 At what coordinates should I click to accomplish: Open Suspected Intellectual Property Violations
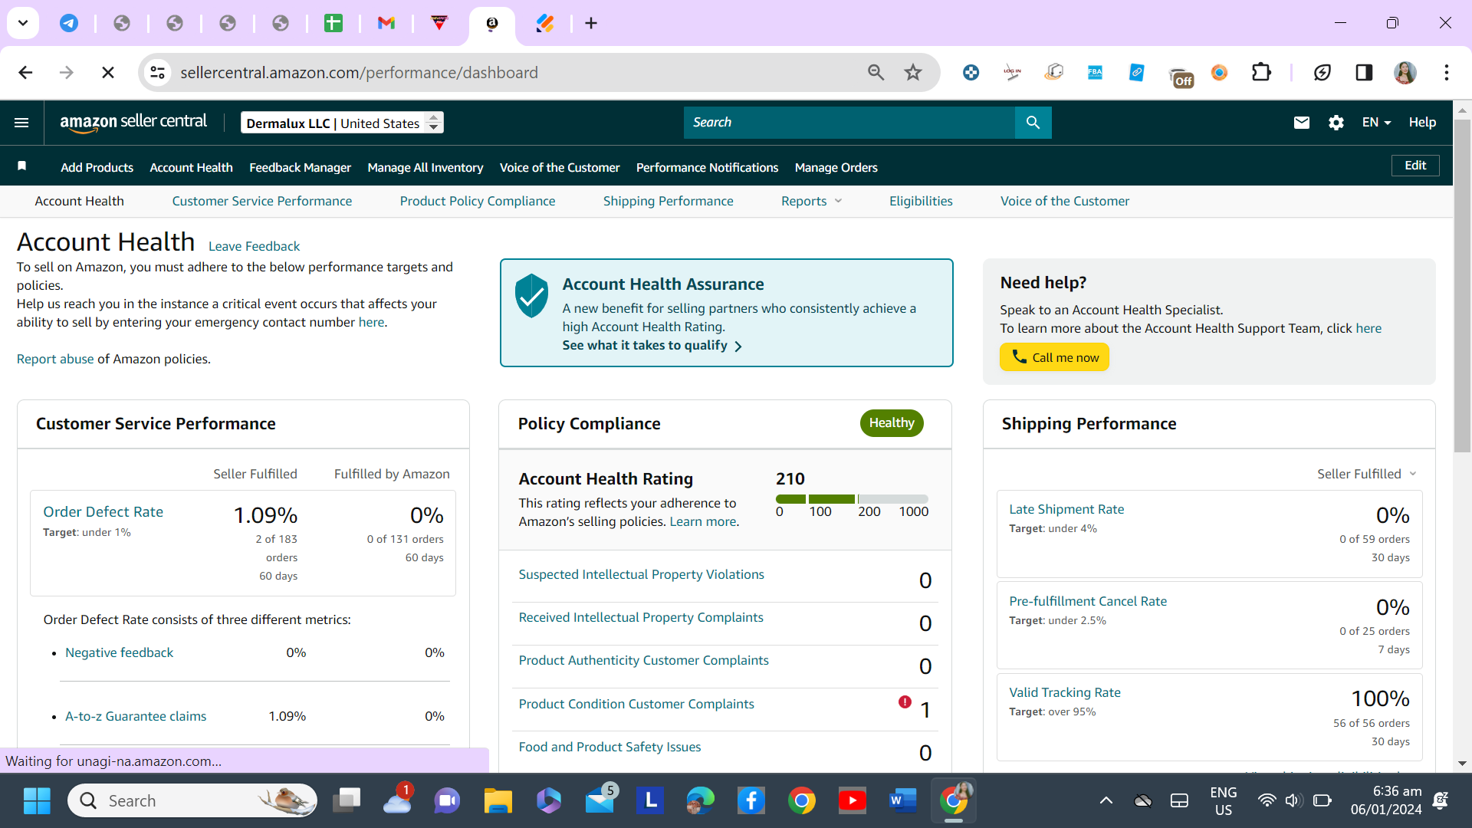[x=641, y=574]
